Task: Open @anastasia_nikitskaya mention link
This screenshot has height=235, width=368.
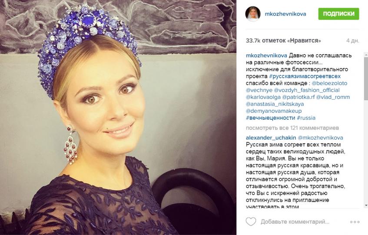Action: [x=275, y=104]
